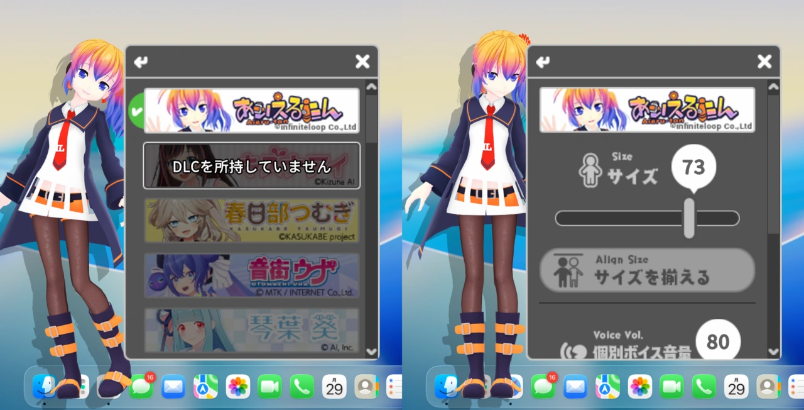Image resolution: width=804 pixels, height=410 pixels.
Task: Open Mail in dock below Size settings panel
Action: pyautogui.click(x=575, y=387)
